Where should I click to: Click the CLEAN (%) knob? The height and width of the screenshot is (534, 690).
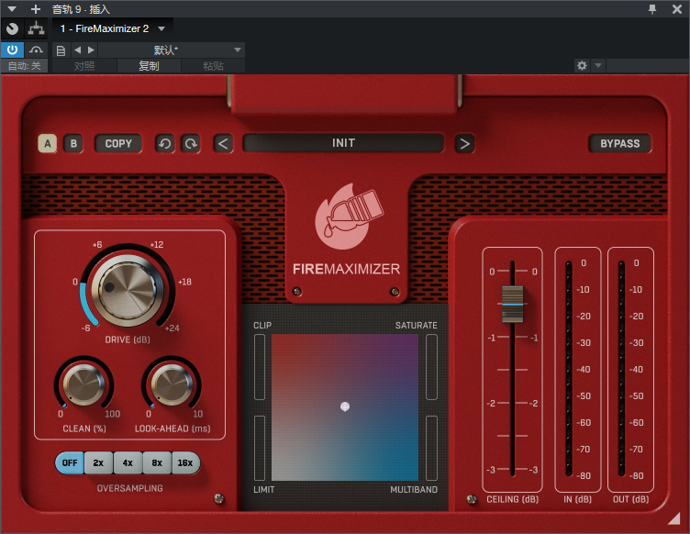[x=84, y=384]
